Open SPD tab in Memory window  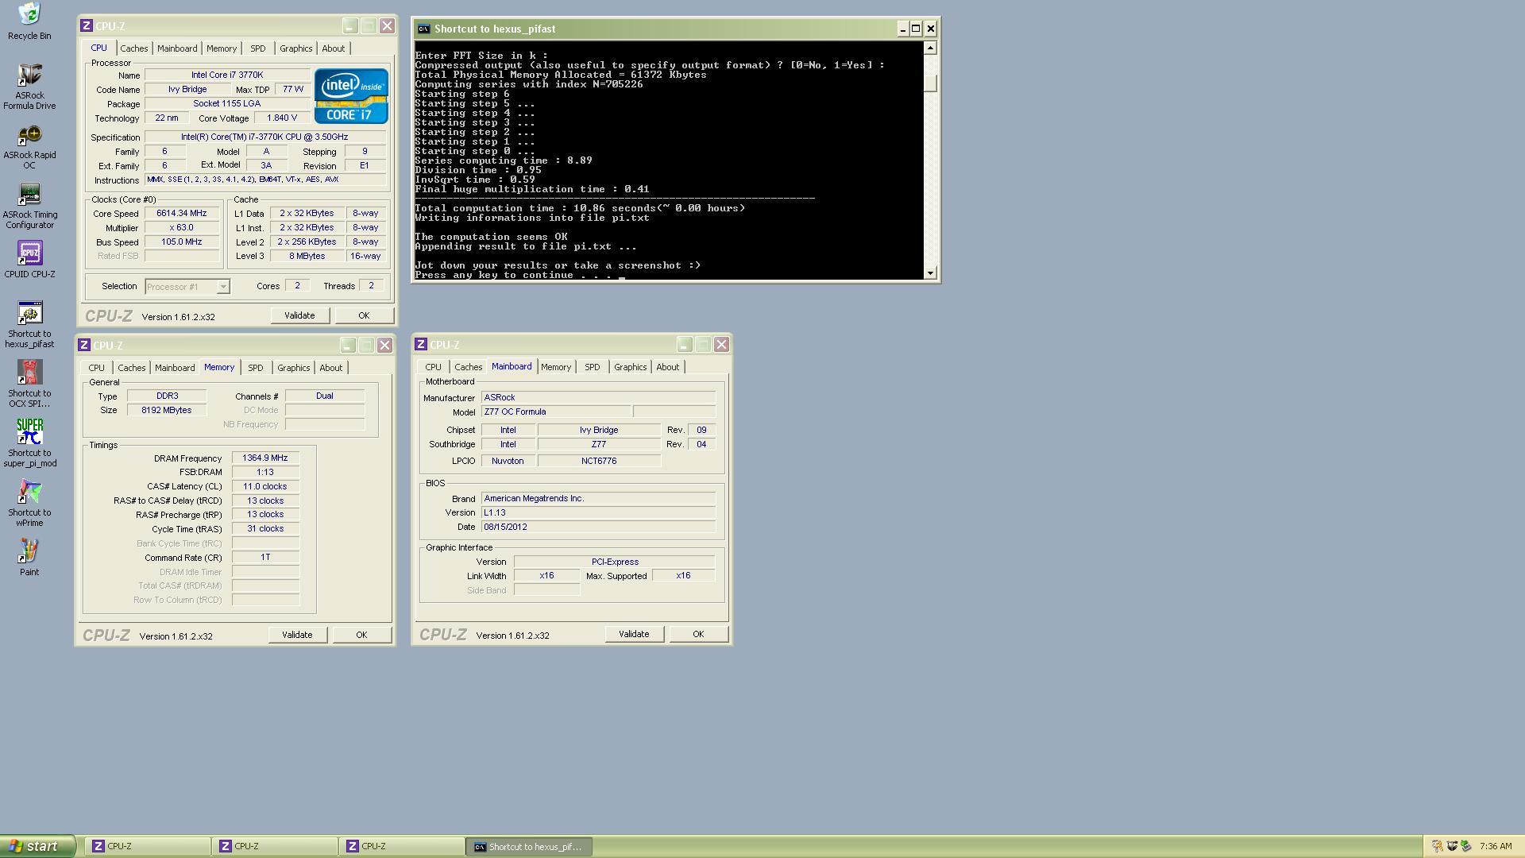255,368
